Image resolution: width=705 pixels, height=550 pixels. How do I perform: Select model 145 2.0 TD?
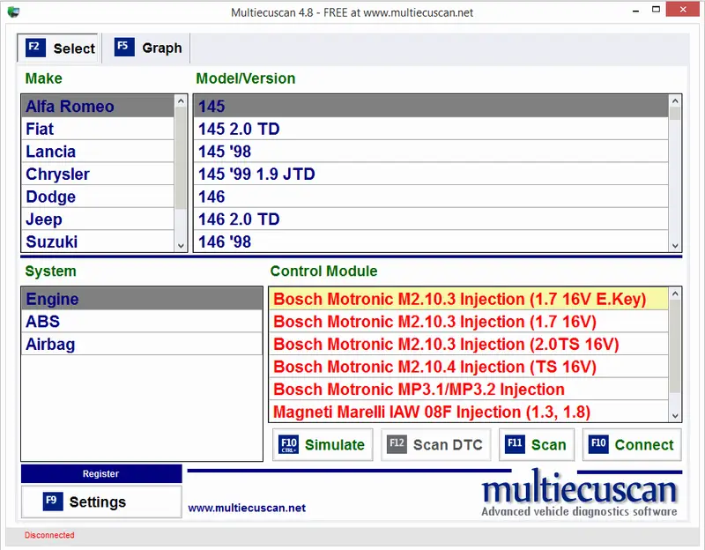click(431, 129)
